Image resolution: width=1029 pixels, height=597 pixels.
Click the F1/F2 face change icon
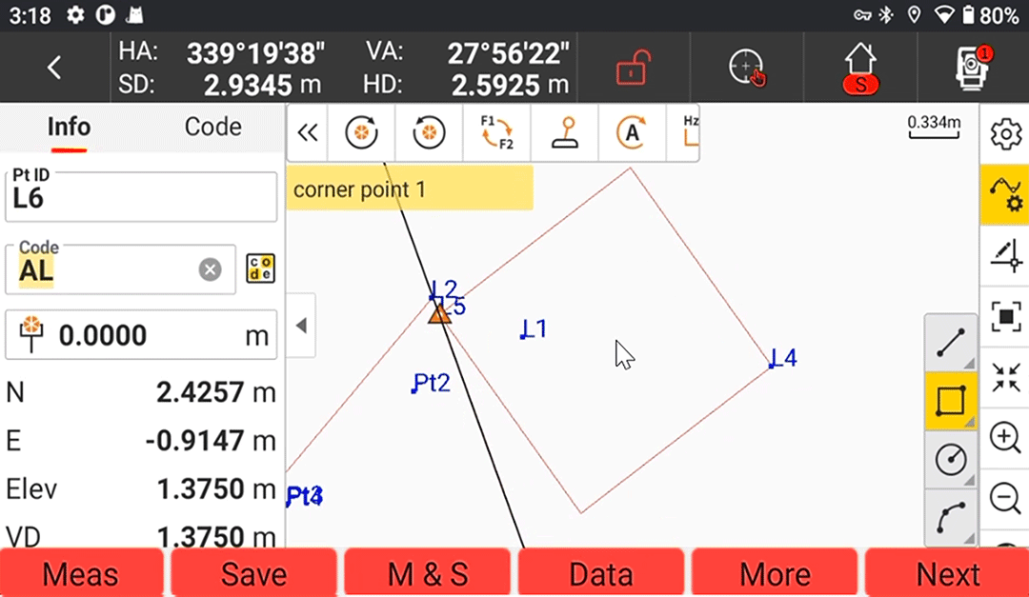click(496, 133)
